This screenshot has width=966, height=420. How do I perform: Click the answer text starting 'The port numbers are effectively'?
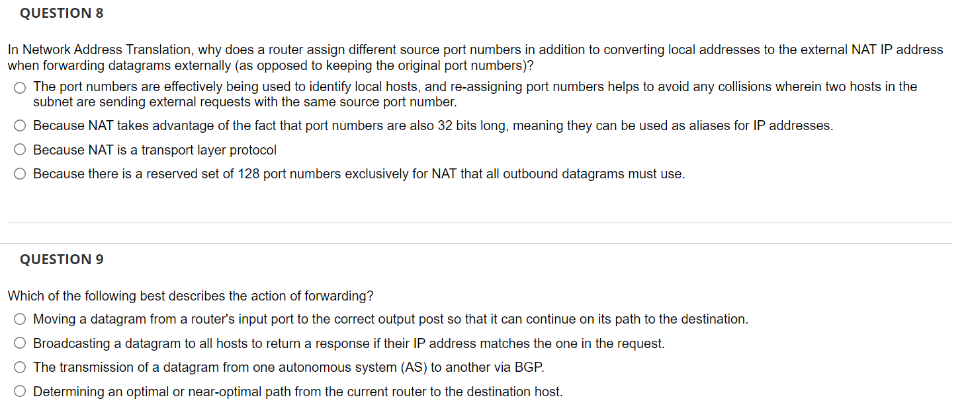point(475,94)
